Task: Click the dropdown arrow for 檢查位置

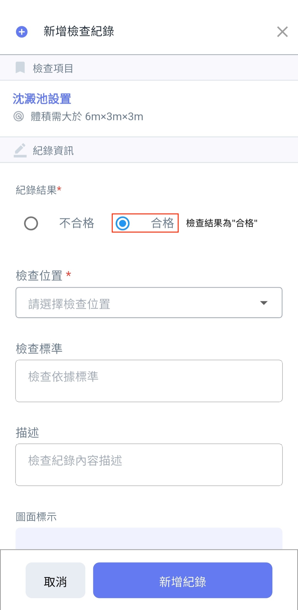Action: (x=264, y=303)
